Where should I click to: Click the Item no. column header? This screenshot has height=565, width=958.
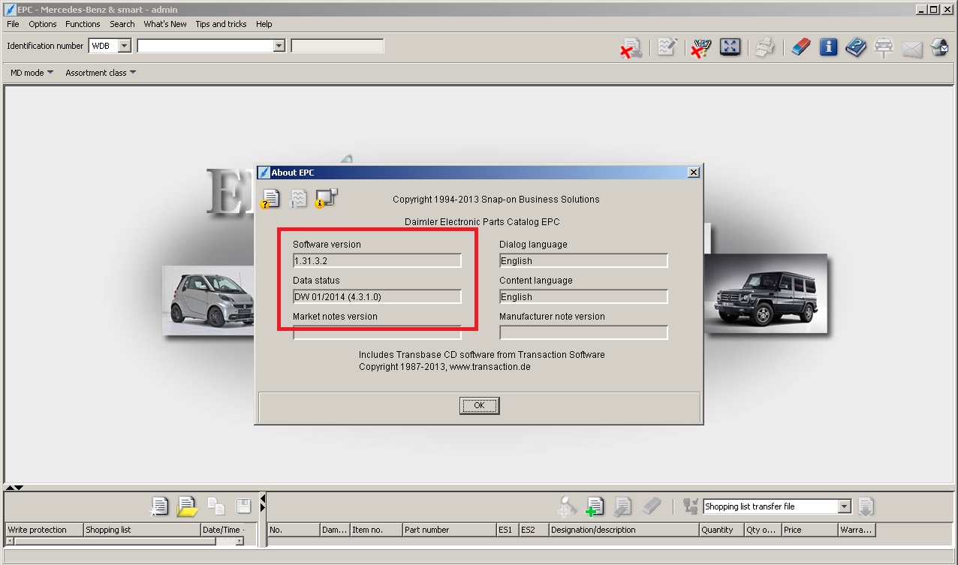(x=376, y=530)
